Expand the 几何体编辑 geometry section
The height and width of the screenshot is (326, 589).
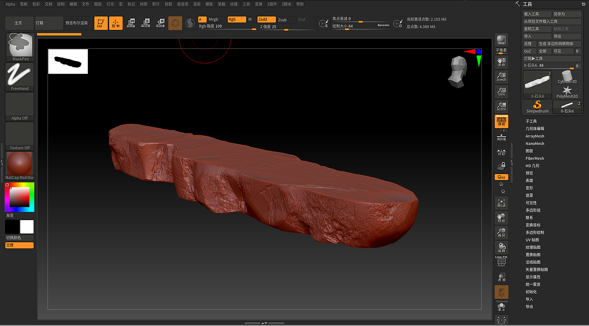click(535, 129)
